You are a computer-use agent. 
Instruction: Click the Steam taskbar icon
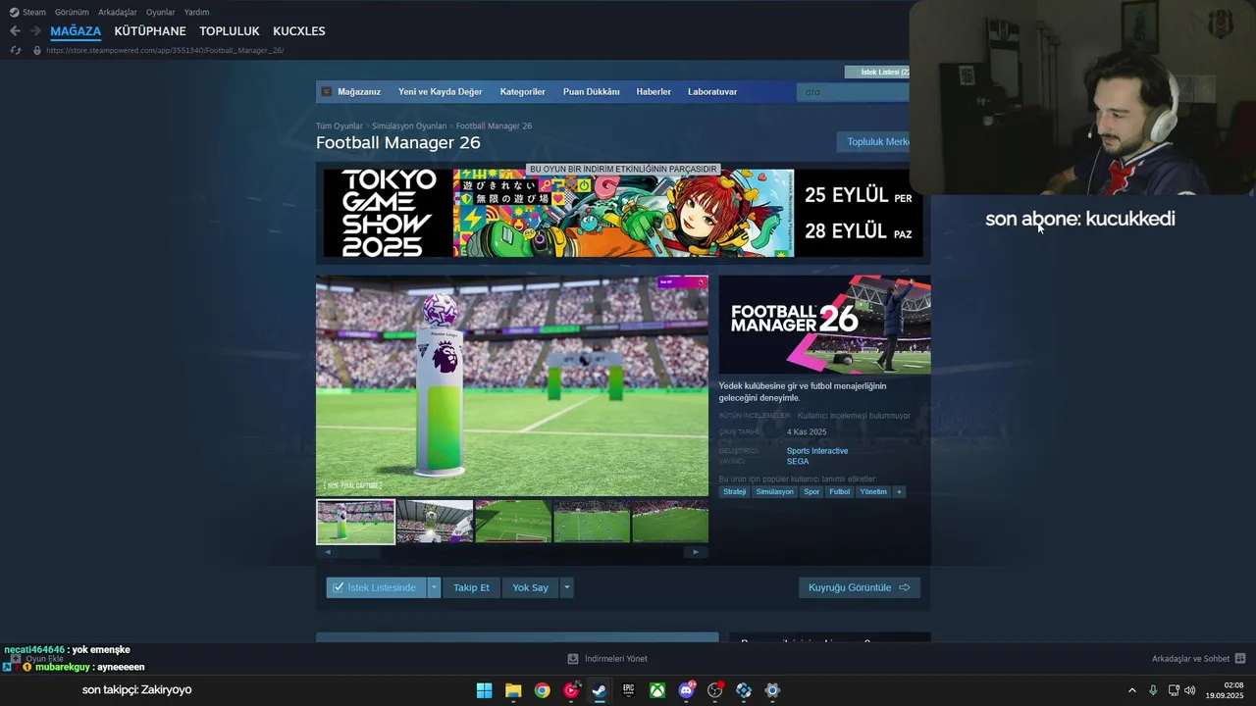coord(600,690)
